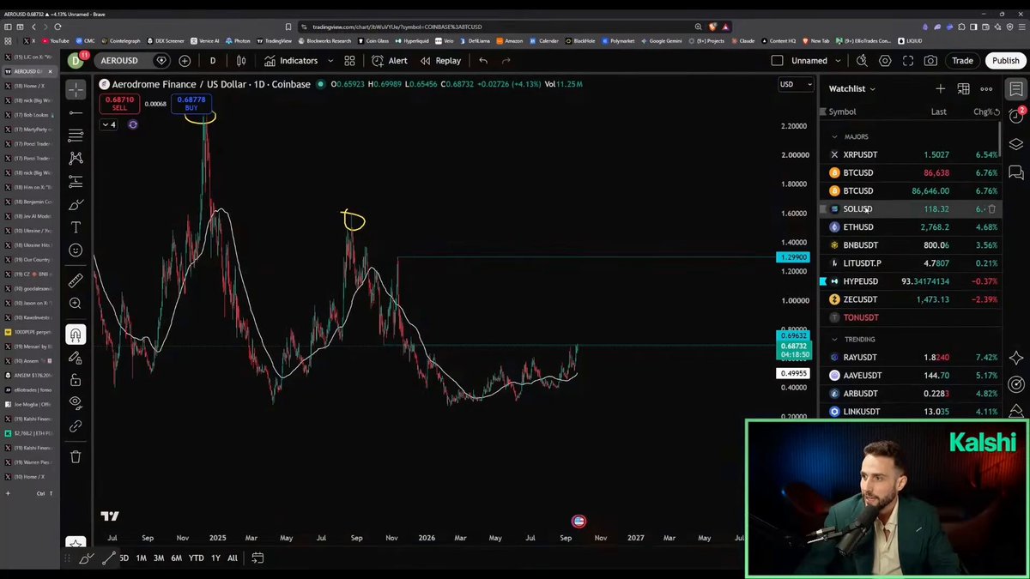Open the Indicators dropdown arrow

pos(330,61)
